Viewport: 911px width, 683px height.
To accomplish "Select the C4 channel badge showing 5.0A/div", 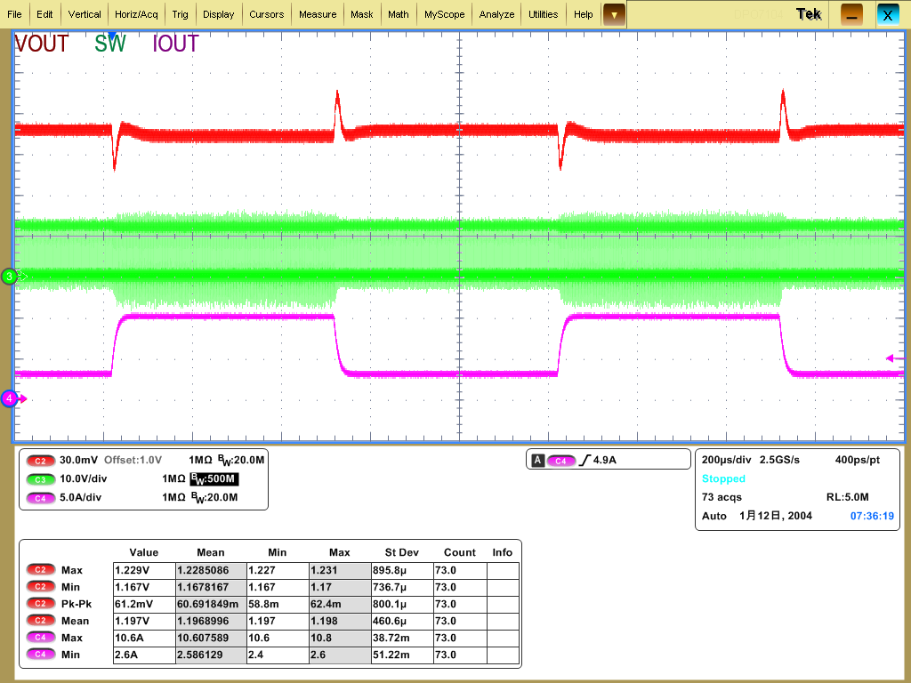I will point(39,498).
